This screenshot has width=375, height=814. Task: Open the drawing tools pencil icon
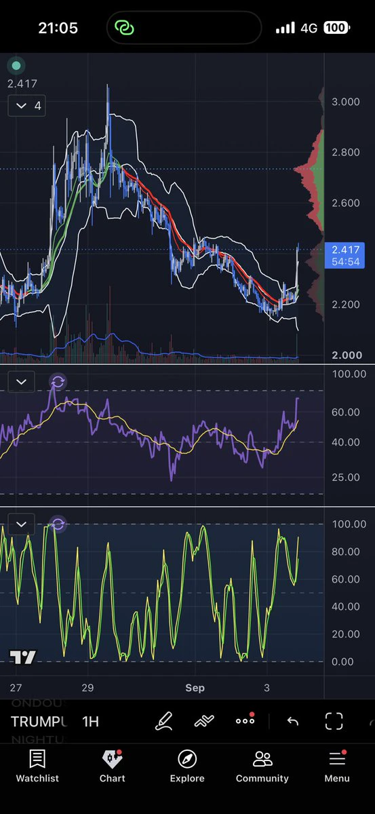(164, 721)
